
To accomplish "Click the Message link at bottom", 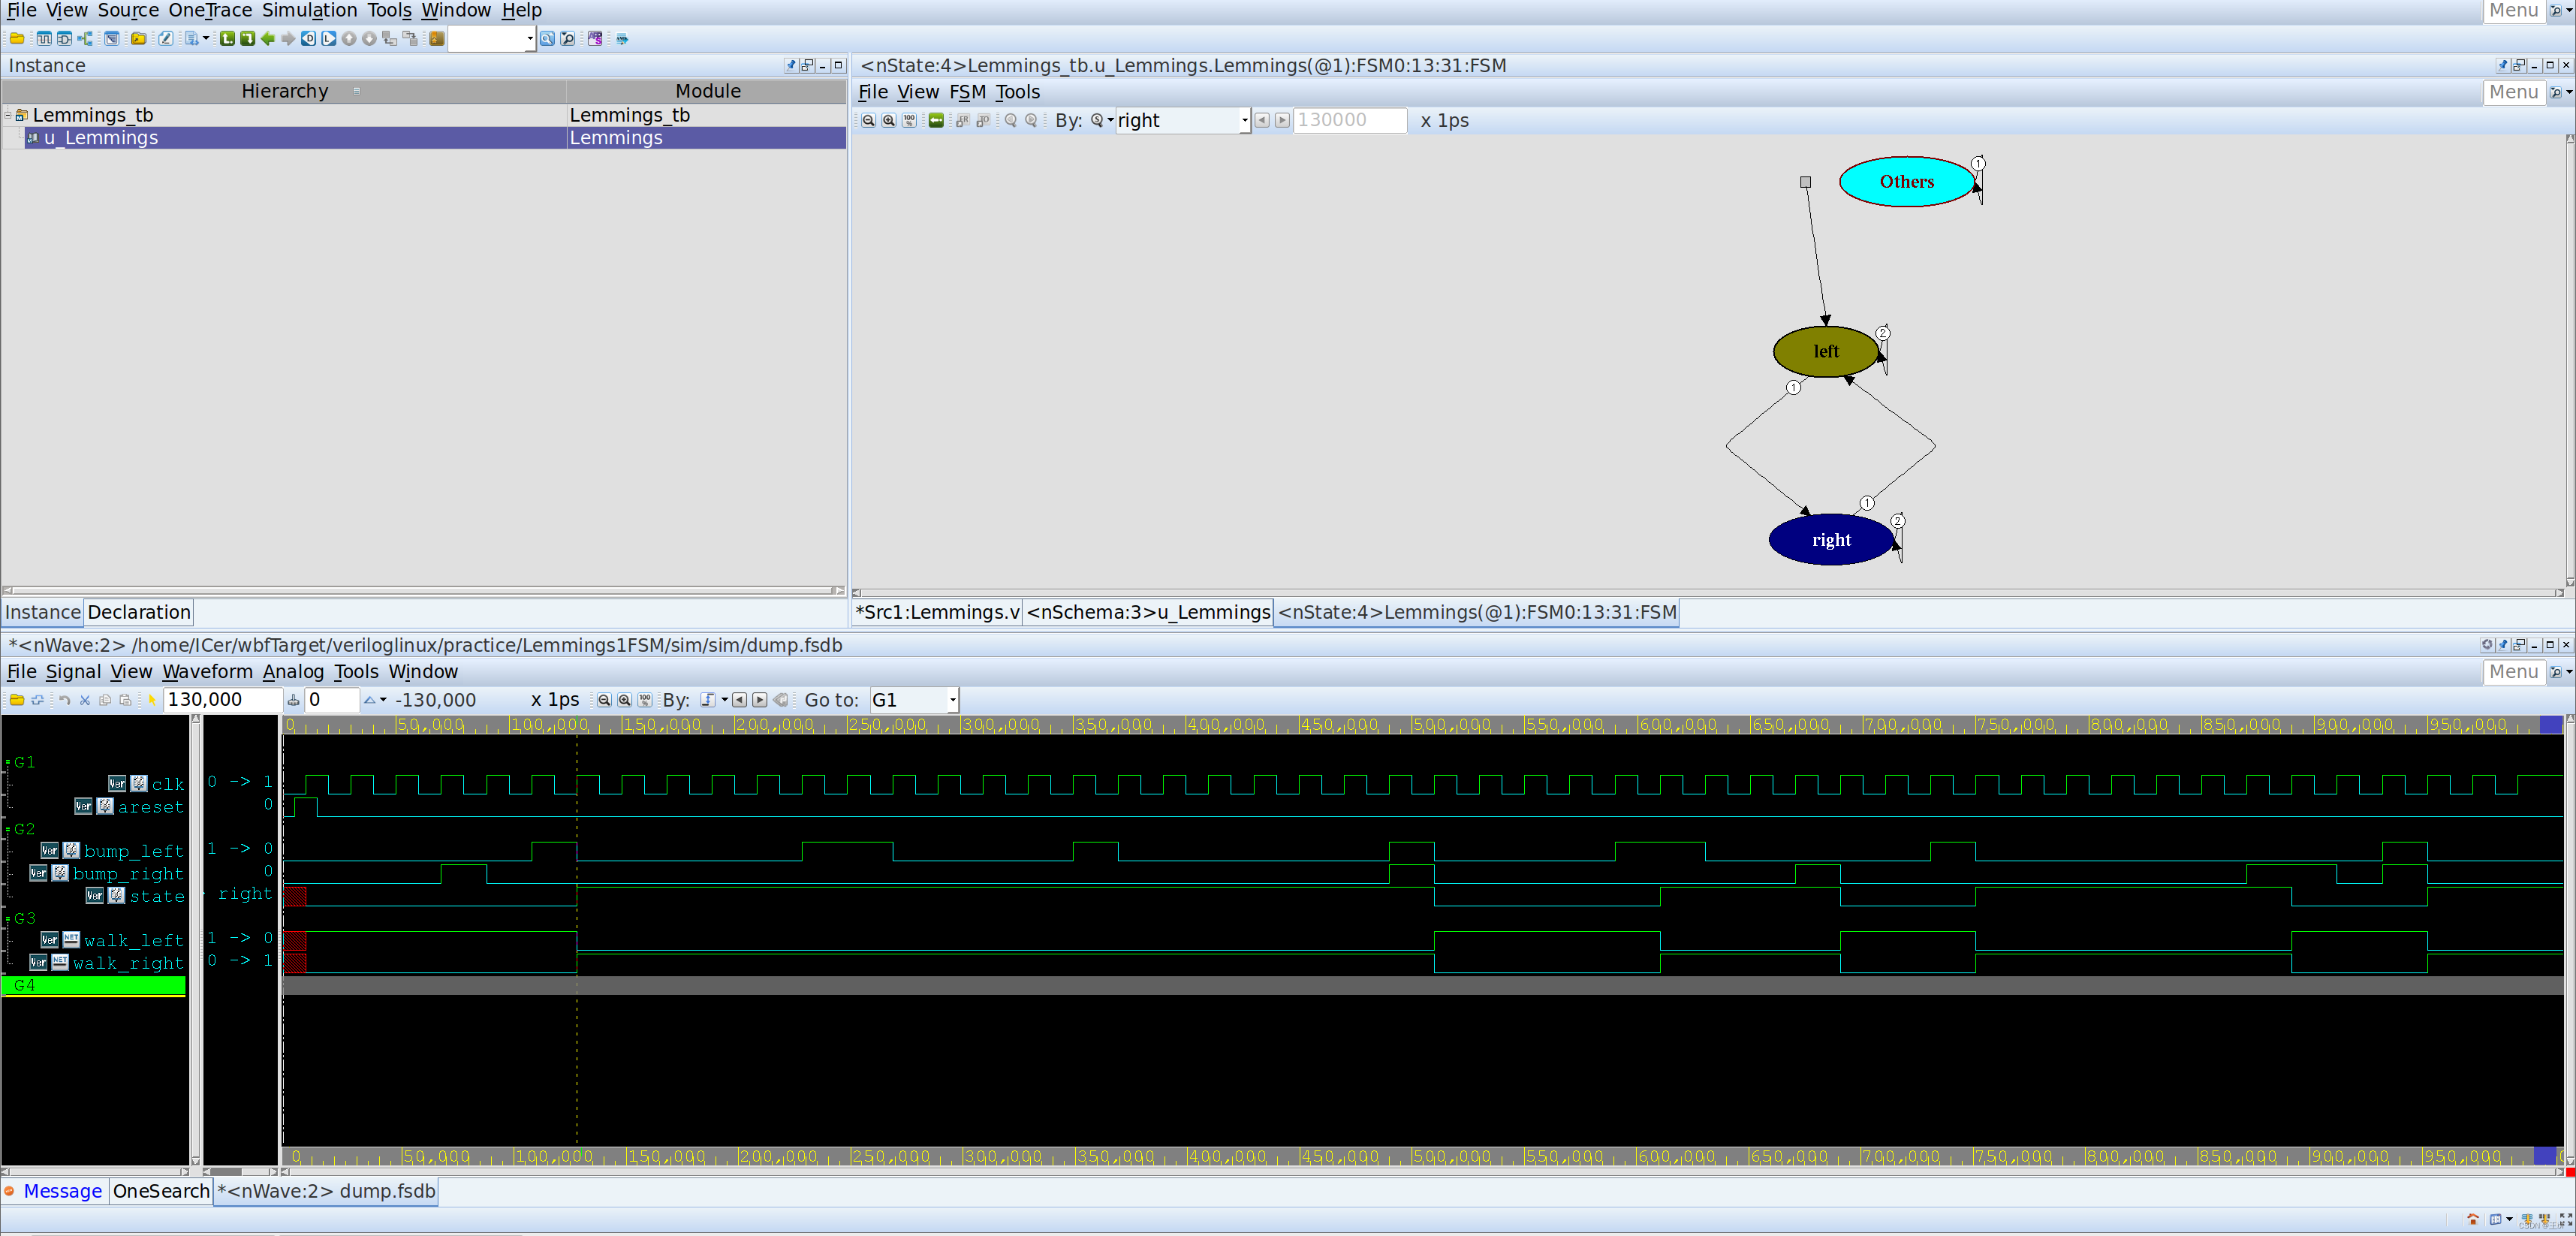I will coord(62,1191).
